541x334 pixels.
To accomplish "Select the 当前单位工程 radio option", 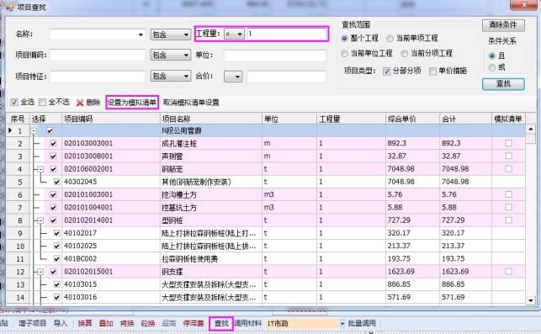I will coord(344,54).
